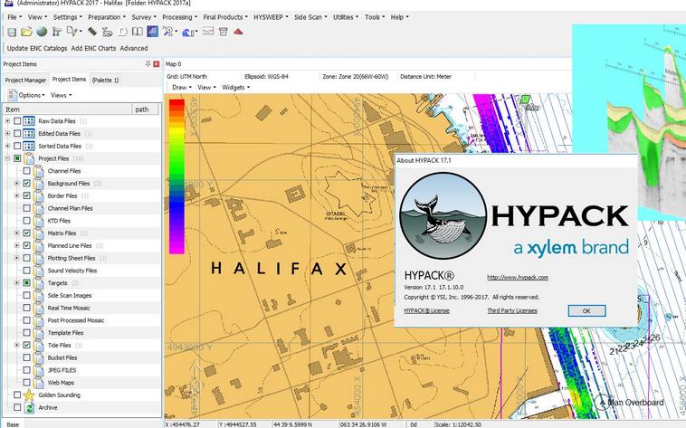Click the red graph window toolbar icon
The width and height of the screenshot is (686, 428).
pos(208,31)
